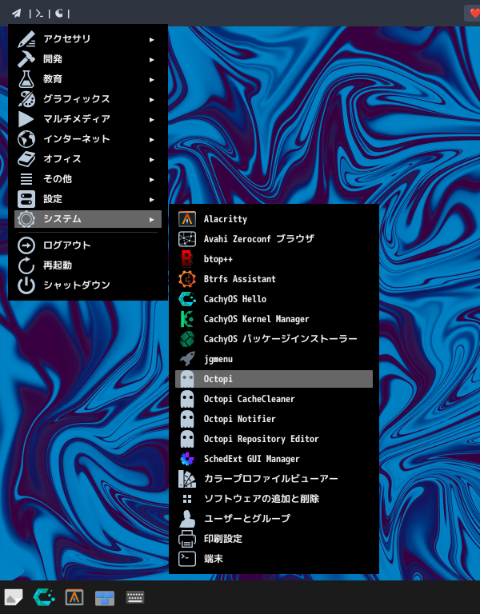Expand the 設定 submenu arrow
The width and height of the screenshot is (480, 614).
tap(152, 199)
